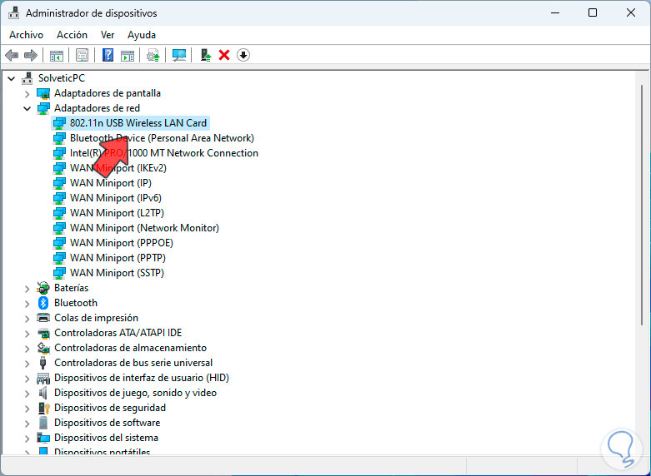Image resolution: width=651 pixels, height=476 pixels.
Task: Click the Dispositivos de seguridad key icon
Action: pyautogui.click(x=43, y=408)
